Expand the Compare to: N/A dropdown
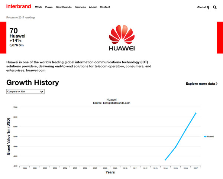This screenshot has width=223, height=179. [x=25, y=91]
